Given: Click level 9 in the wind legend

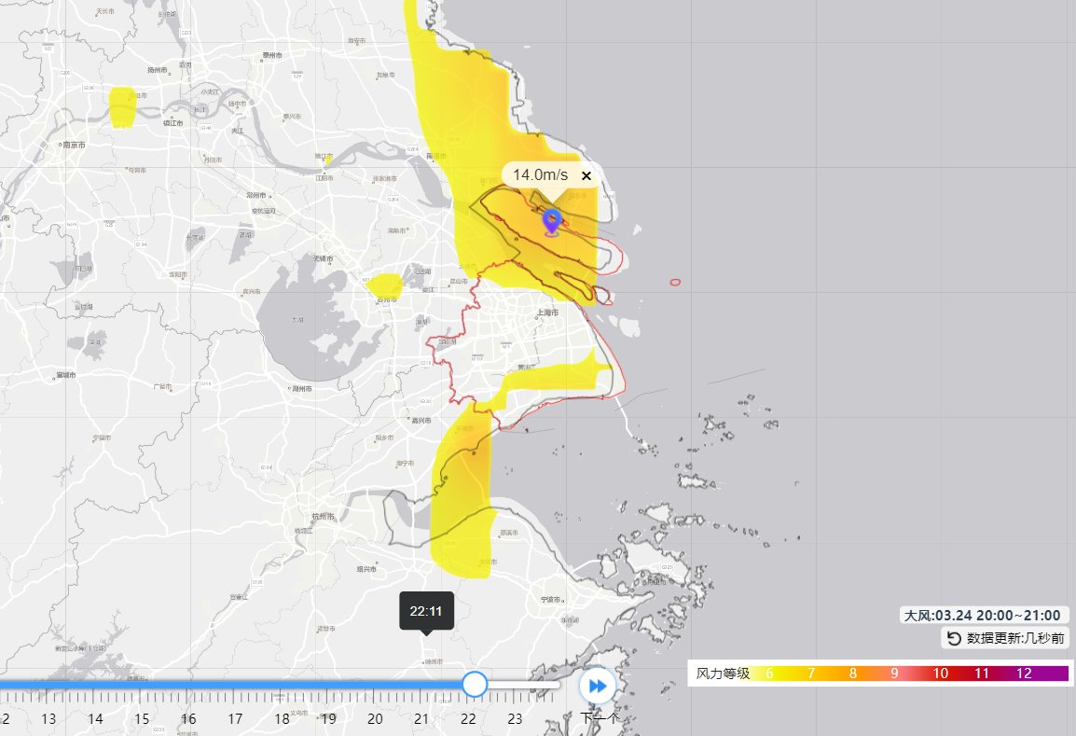Looking at the screenshot, I should coord(895,674).
